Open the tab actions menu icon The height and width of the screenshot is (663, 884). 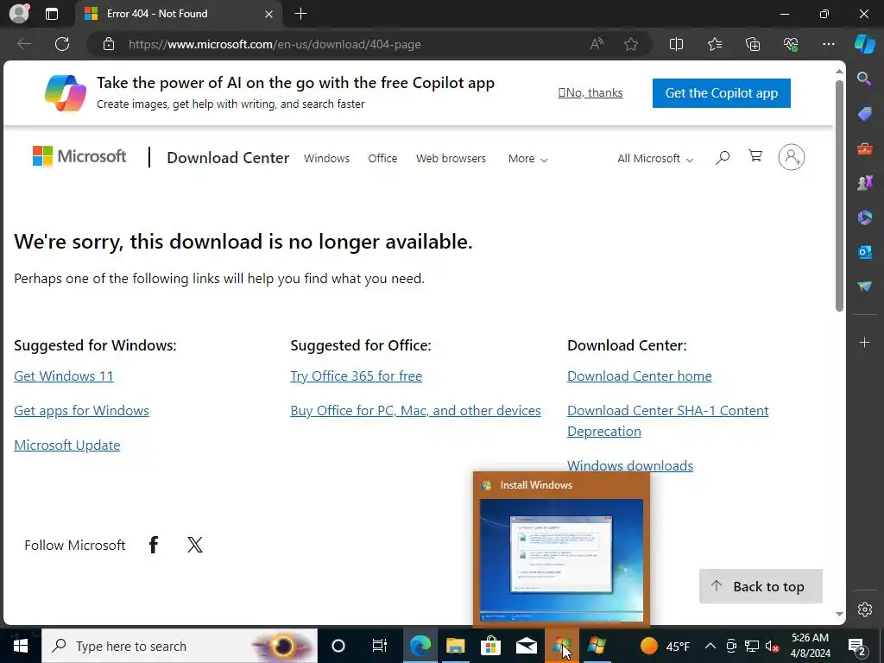tap(51, 14)
